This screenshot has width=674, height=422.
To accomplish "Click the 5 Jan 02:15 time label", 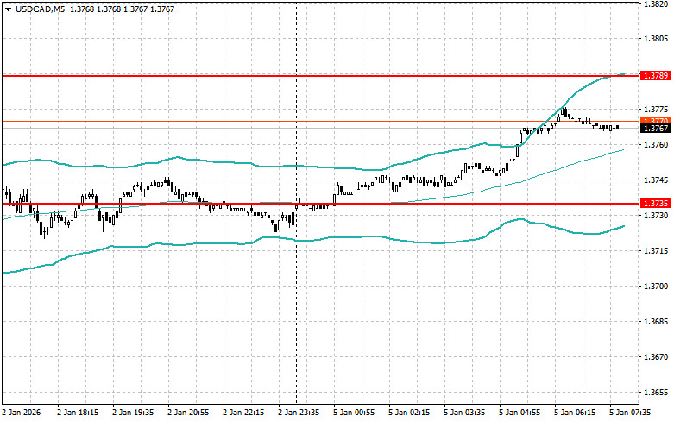I will [x=409, y=413].
